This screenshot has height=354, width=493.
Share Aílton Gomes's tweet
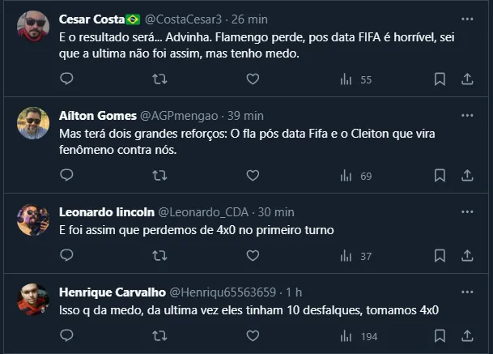(467, 175)
